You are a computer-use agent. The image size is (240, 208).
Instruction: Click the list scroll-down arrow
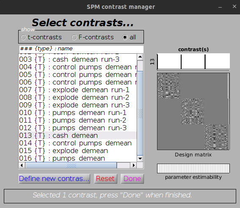pos(140,159)
